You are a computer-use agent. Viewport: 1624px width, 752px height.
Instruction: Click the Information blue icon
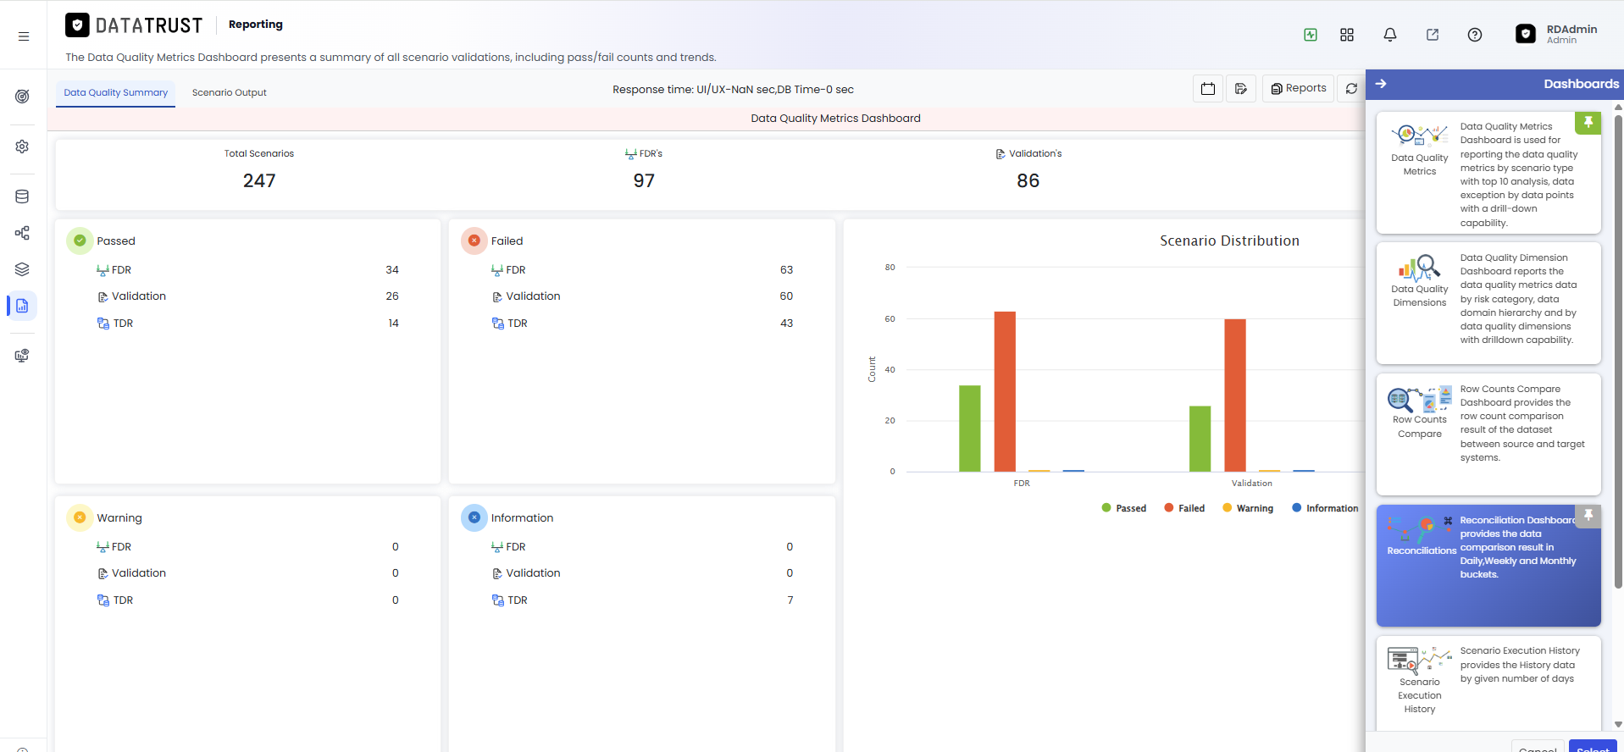pyautogui.click(x=474, y=517)
